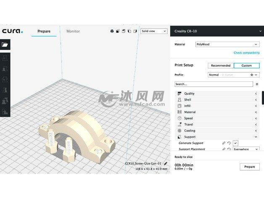Viewport: 264px width, 198px height.
Task: Click the Cooling category fan icon
Action: (179, 130)
